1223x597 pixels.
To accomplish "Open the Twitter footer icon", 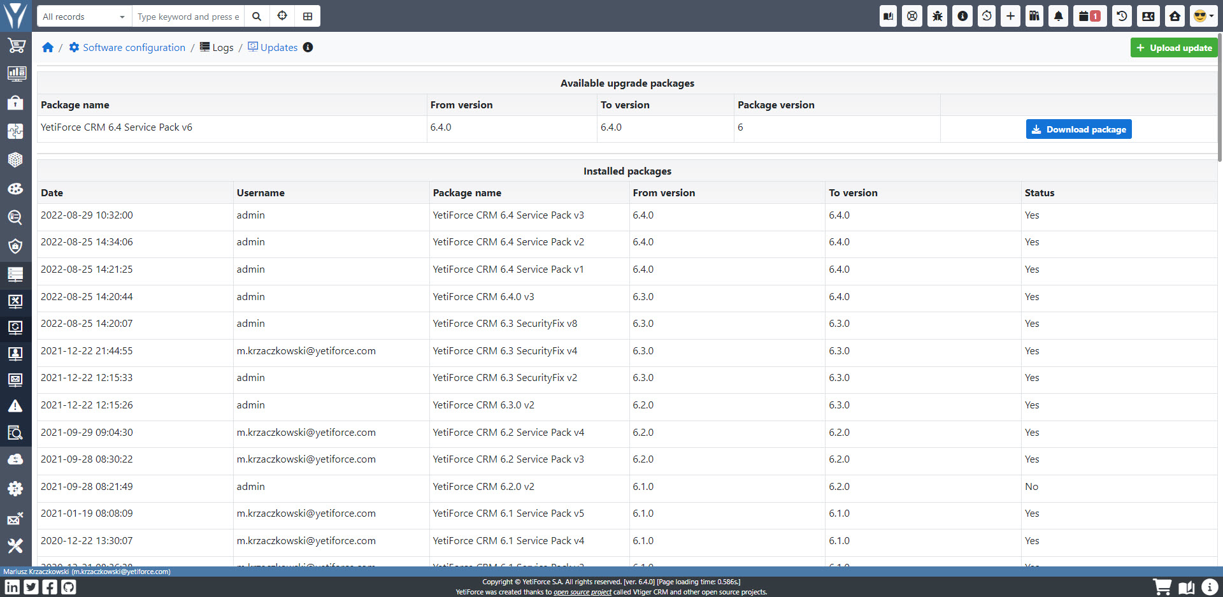I will pos(31,587).
